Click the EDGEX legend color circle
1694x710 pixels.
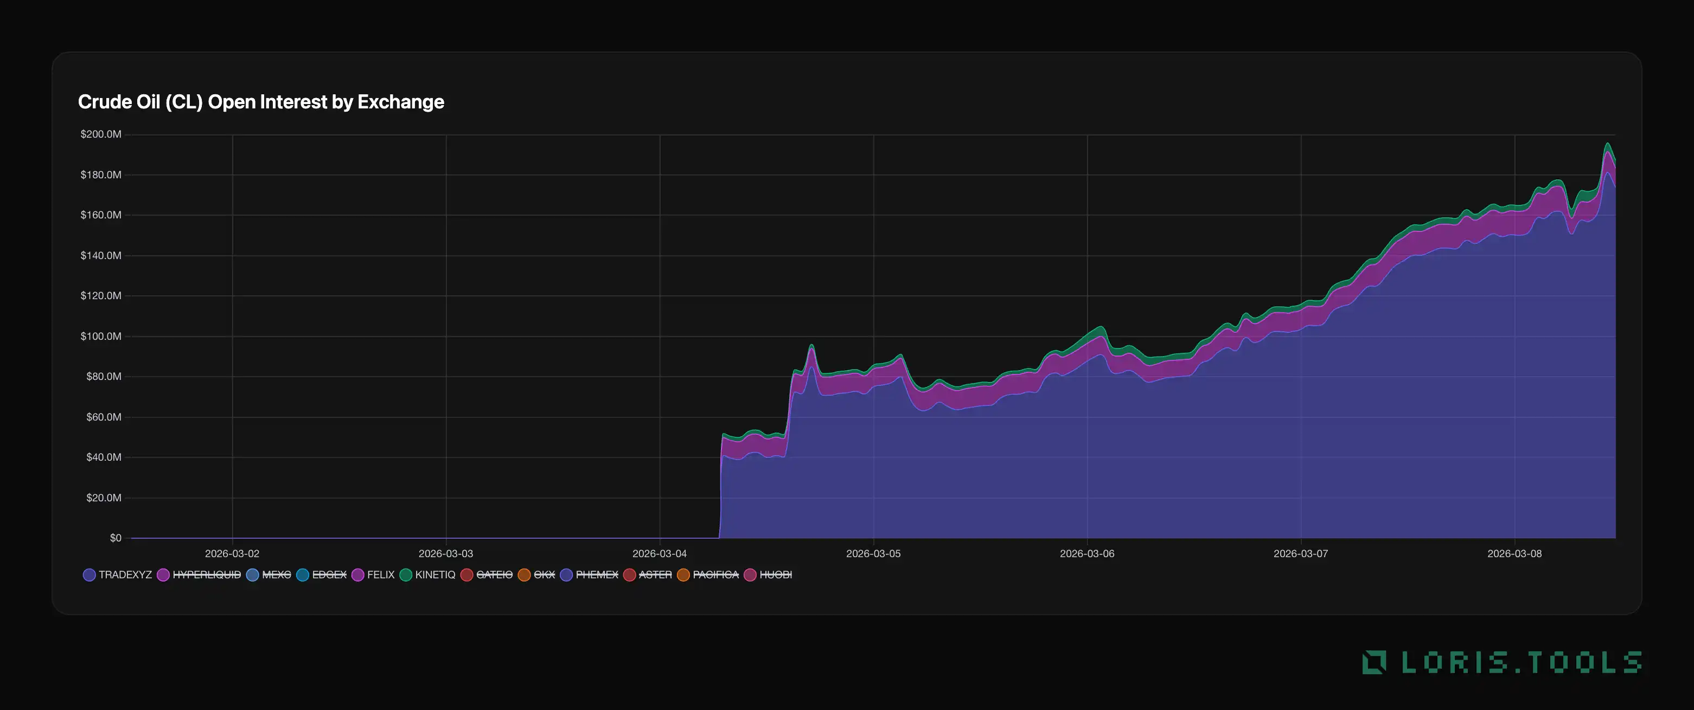(x=303, y=576)
